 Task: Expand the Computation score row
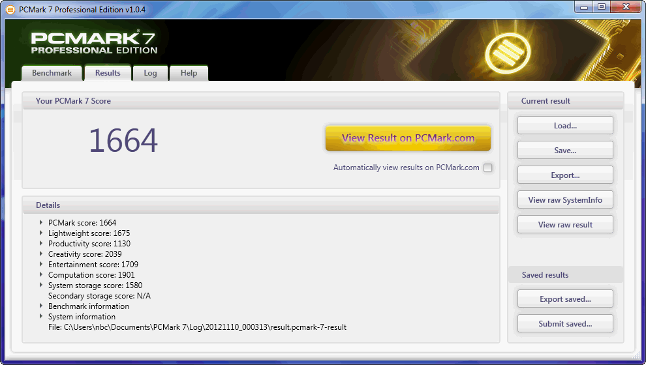click(x=41, y=275)
